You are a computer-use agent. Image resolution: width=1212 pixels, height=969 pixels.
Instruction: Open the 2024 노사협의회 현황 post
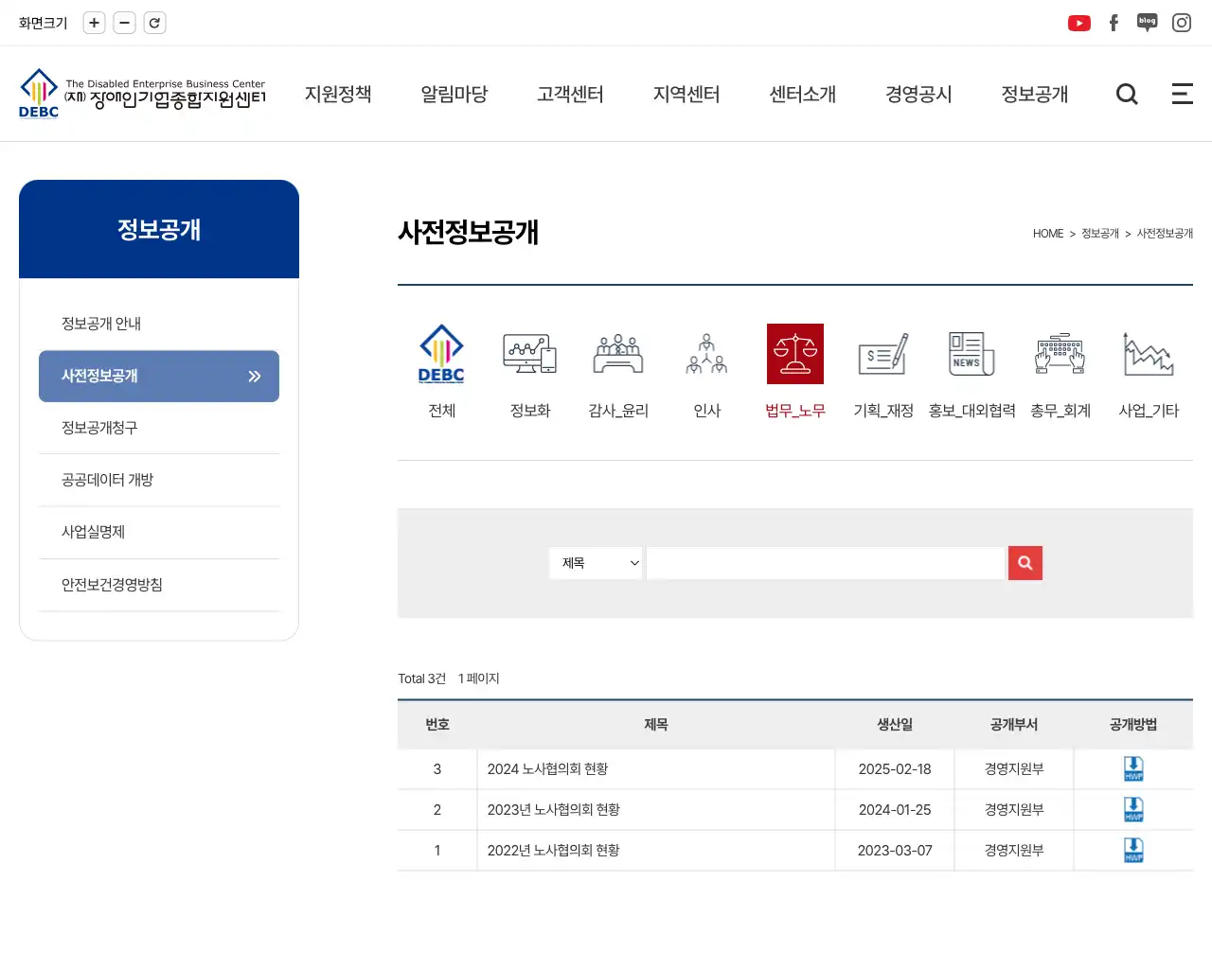pyautogui.click(x=547, y=768)
